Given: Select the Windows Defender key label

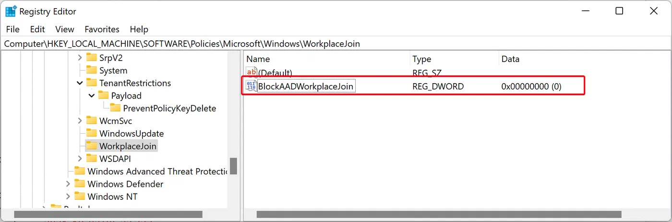Looking at the screenshot, I should click(125, 184).
